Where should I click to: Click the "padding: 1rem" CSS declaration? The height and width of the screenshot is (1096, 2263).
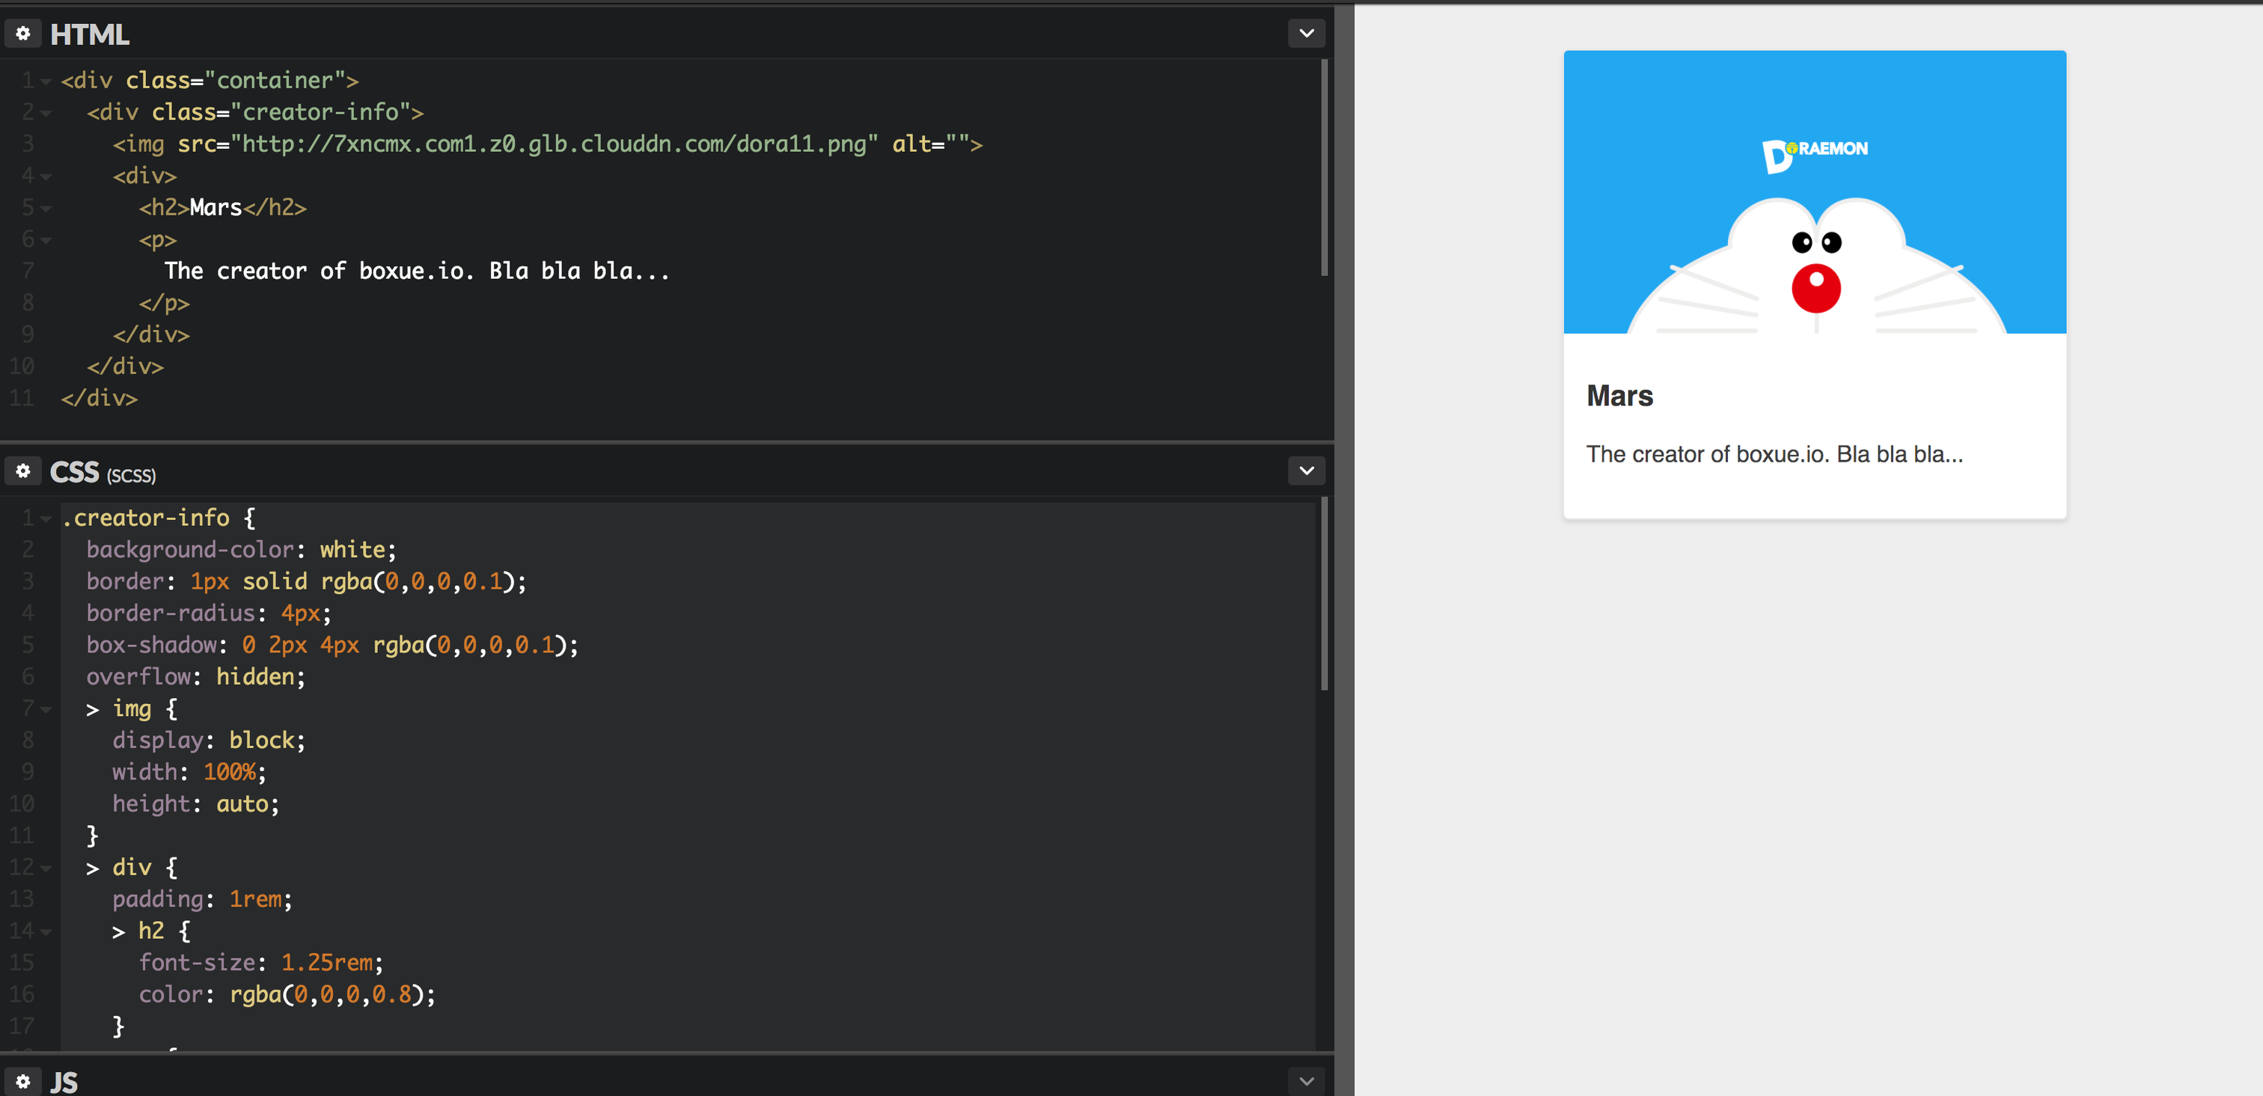pos(202,899)
